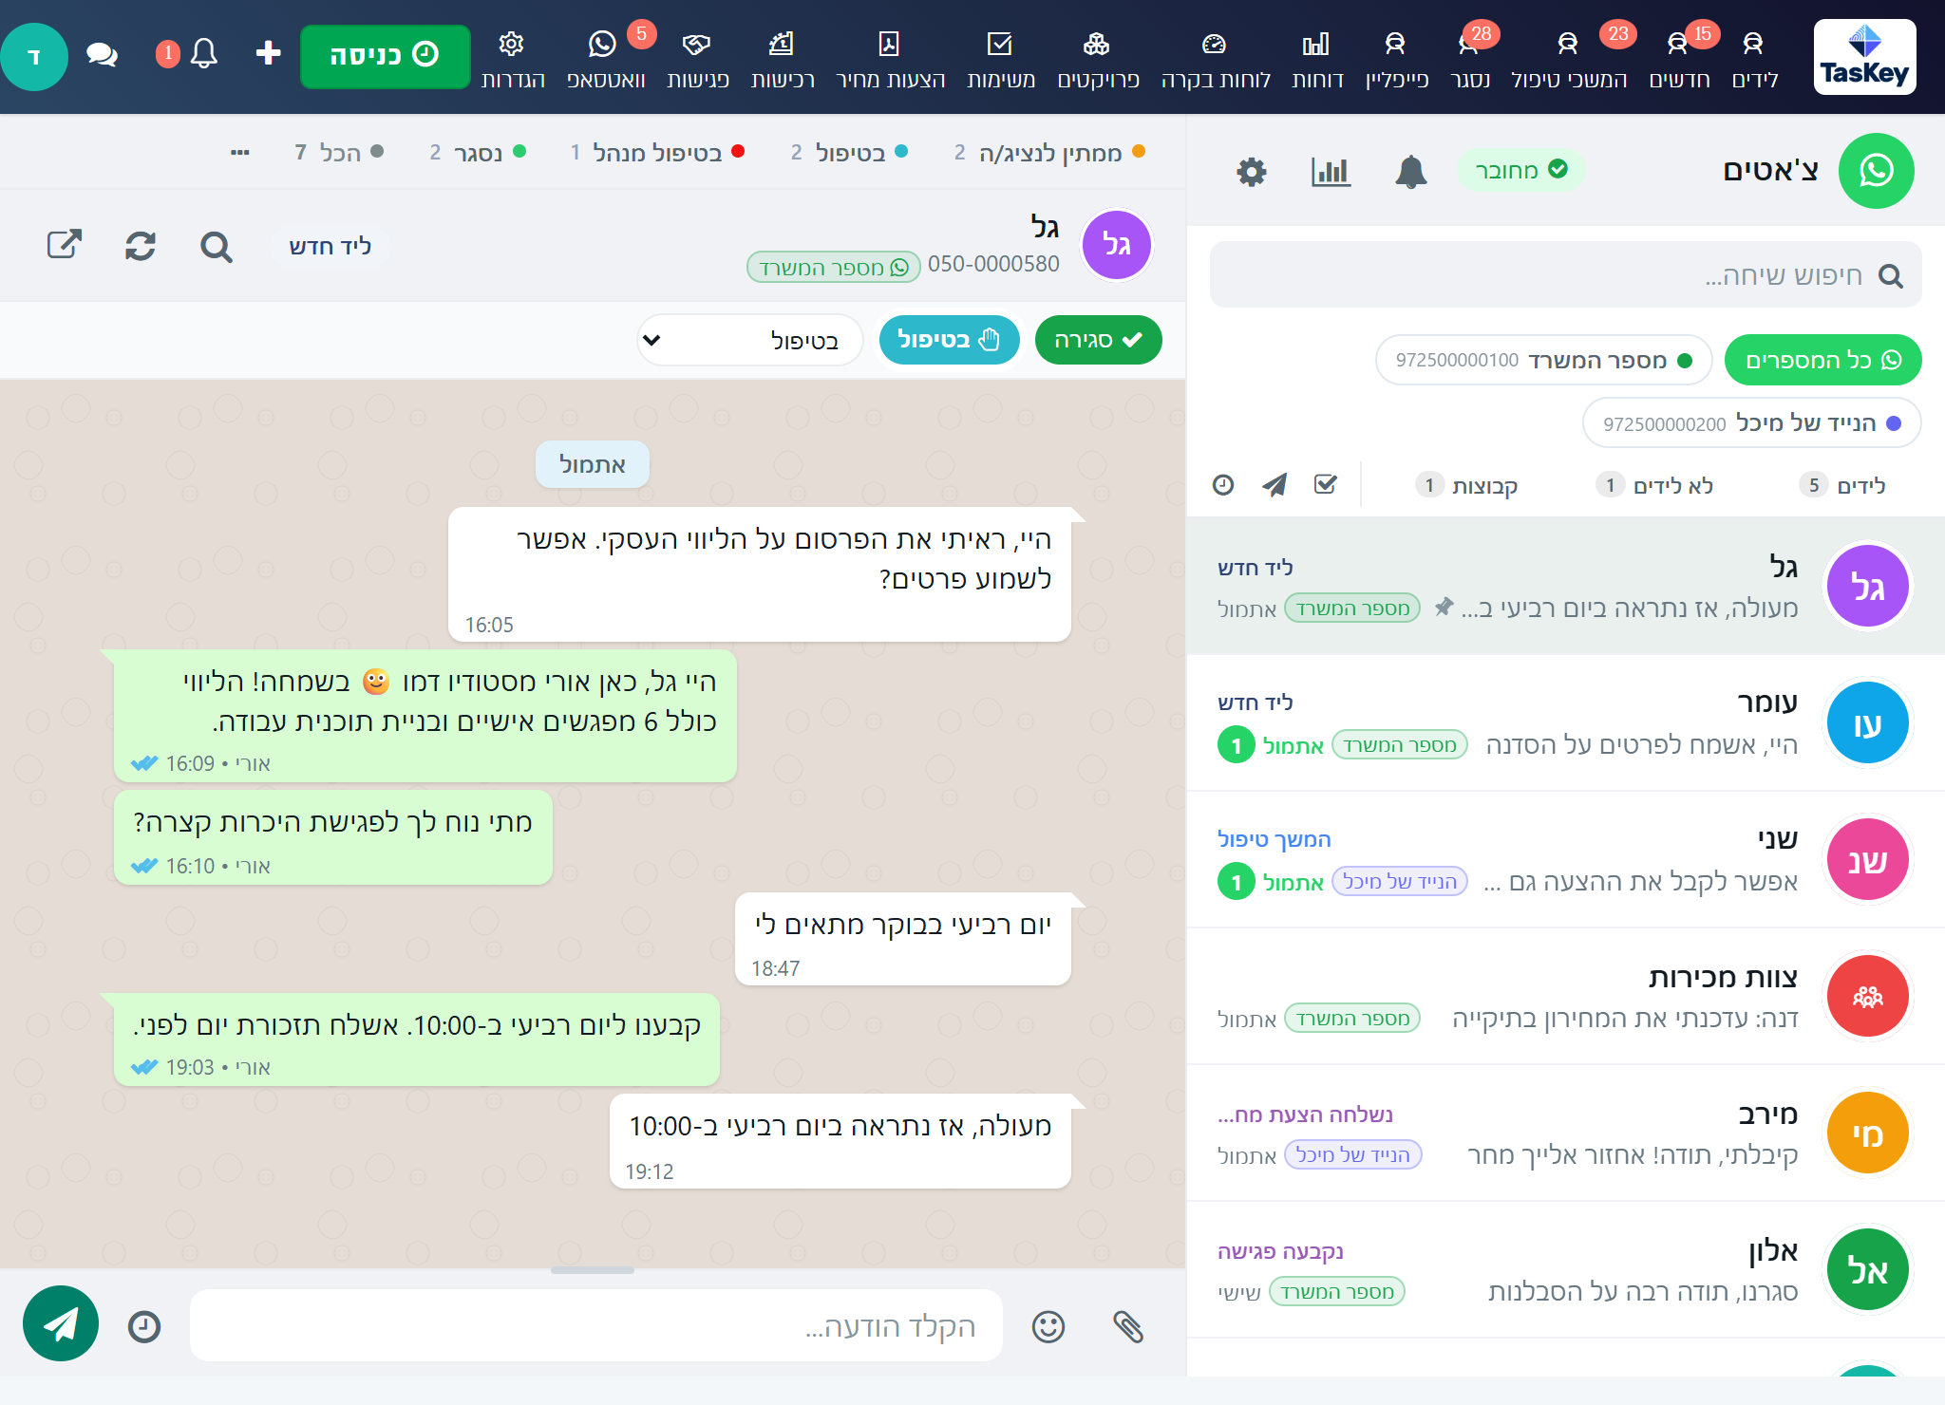1945x1405 pixels.
Task: Open the צוות מכירות group chat
Action: (x=1565, y=996)
